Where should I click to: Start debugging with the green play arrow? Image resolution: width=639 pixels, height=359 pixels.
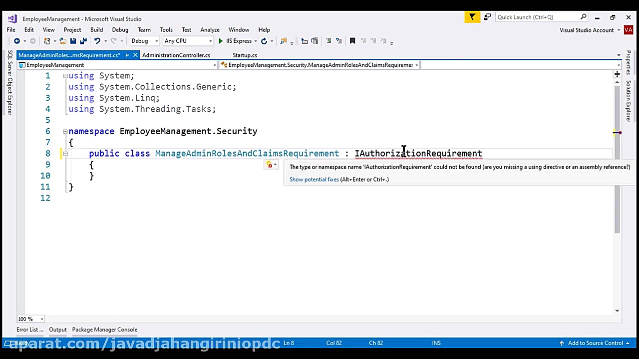point(221,41)
